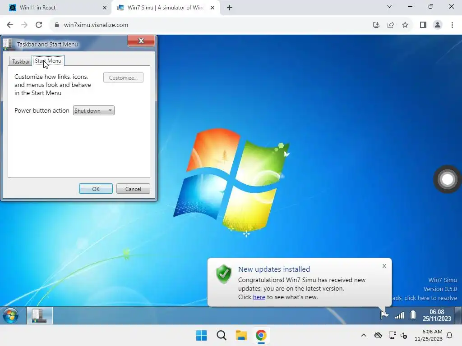
Task: Select the Start Menu tab
Action: point(48,61)
